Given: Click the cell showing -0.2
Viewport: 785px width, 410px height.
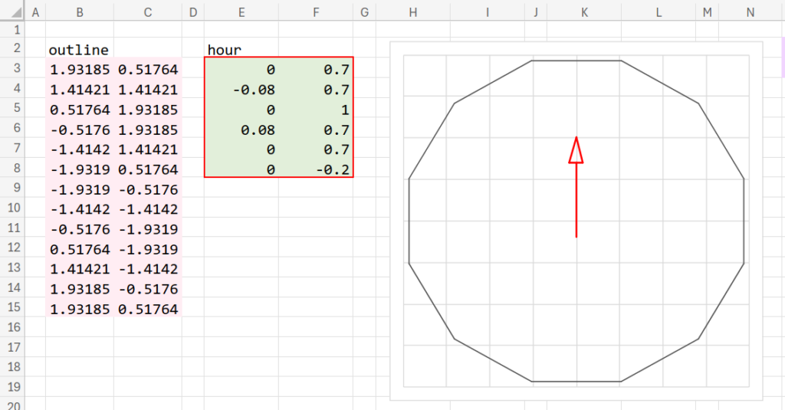Looking at the screenshot, I should [316, 169].
